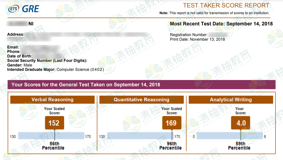Click the 130 minimum on the Verbal bar

[13, 137]
